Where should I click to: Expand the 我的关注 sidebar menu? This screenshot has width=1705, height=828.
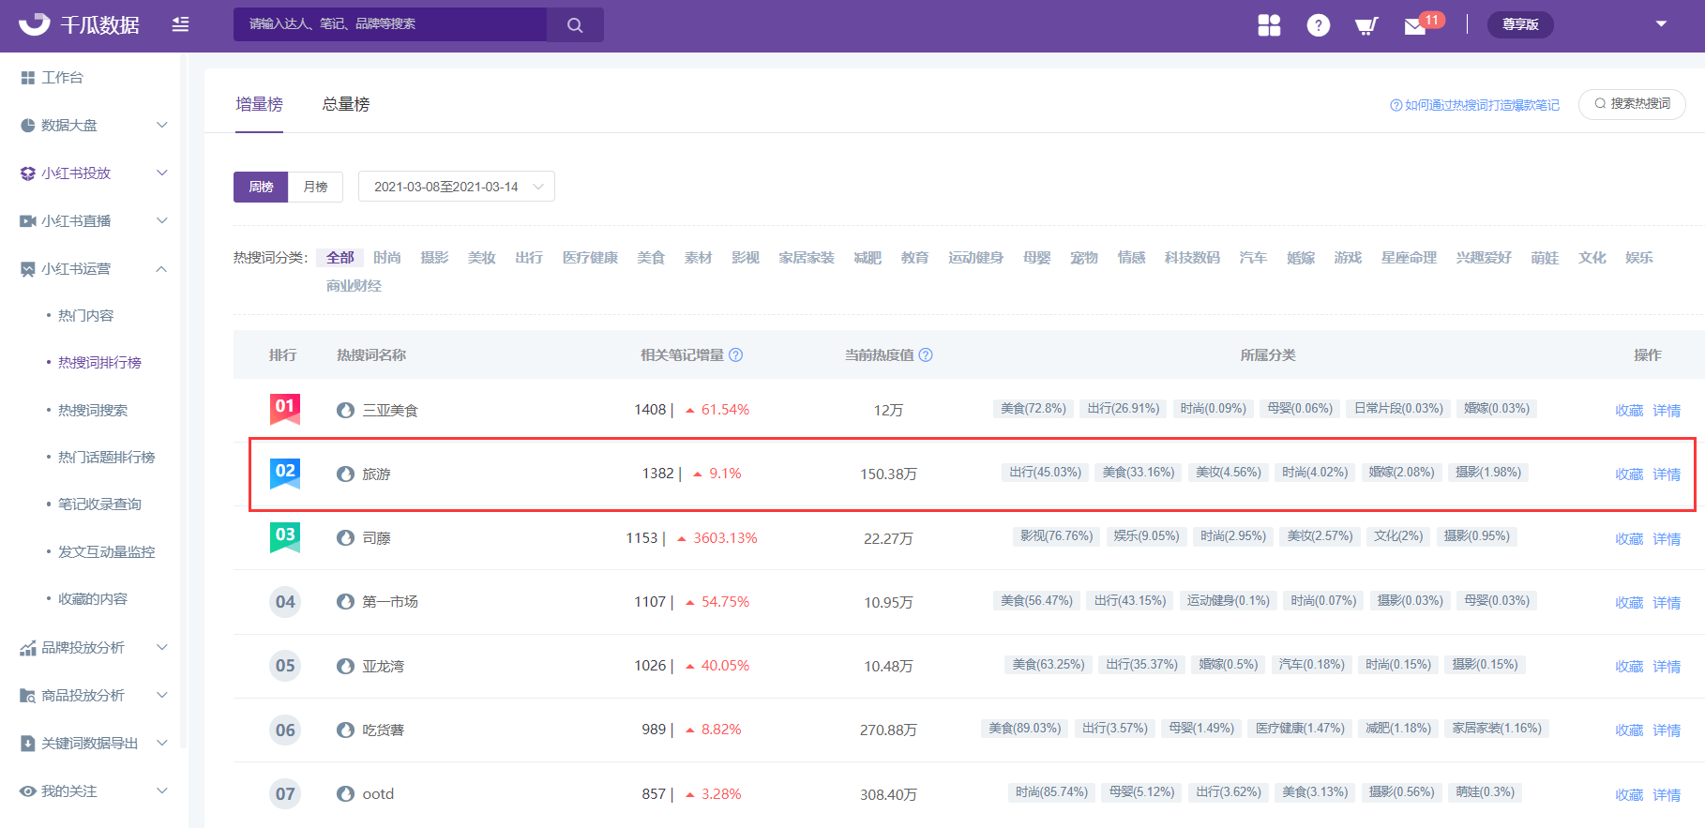(x=162, y=791)
